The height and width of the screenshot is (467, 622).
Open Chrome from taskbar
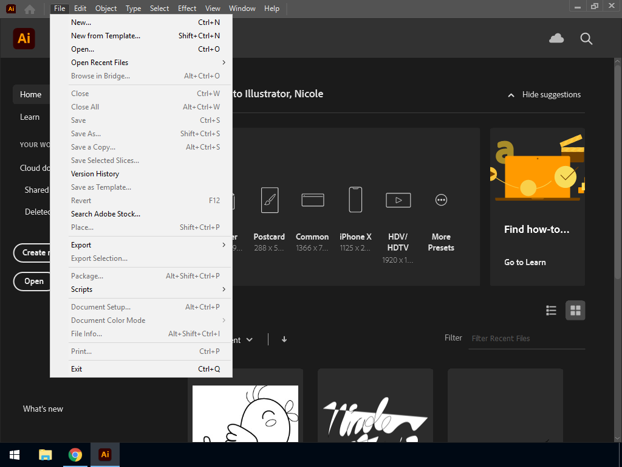(75, 455)
